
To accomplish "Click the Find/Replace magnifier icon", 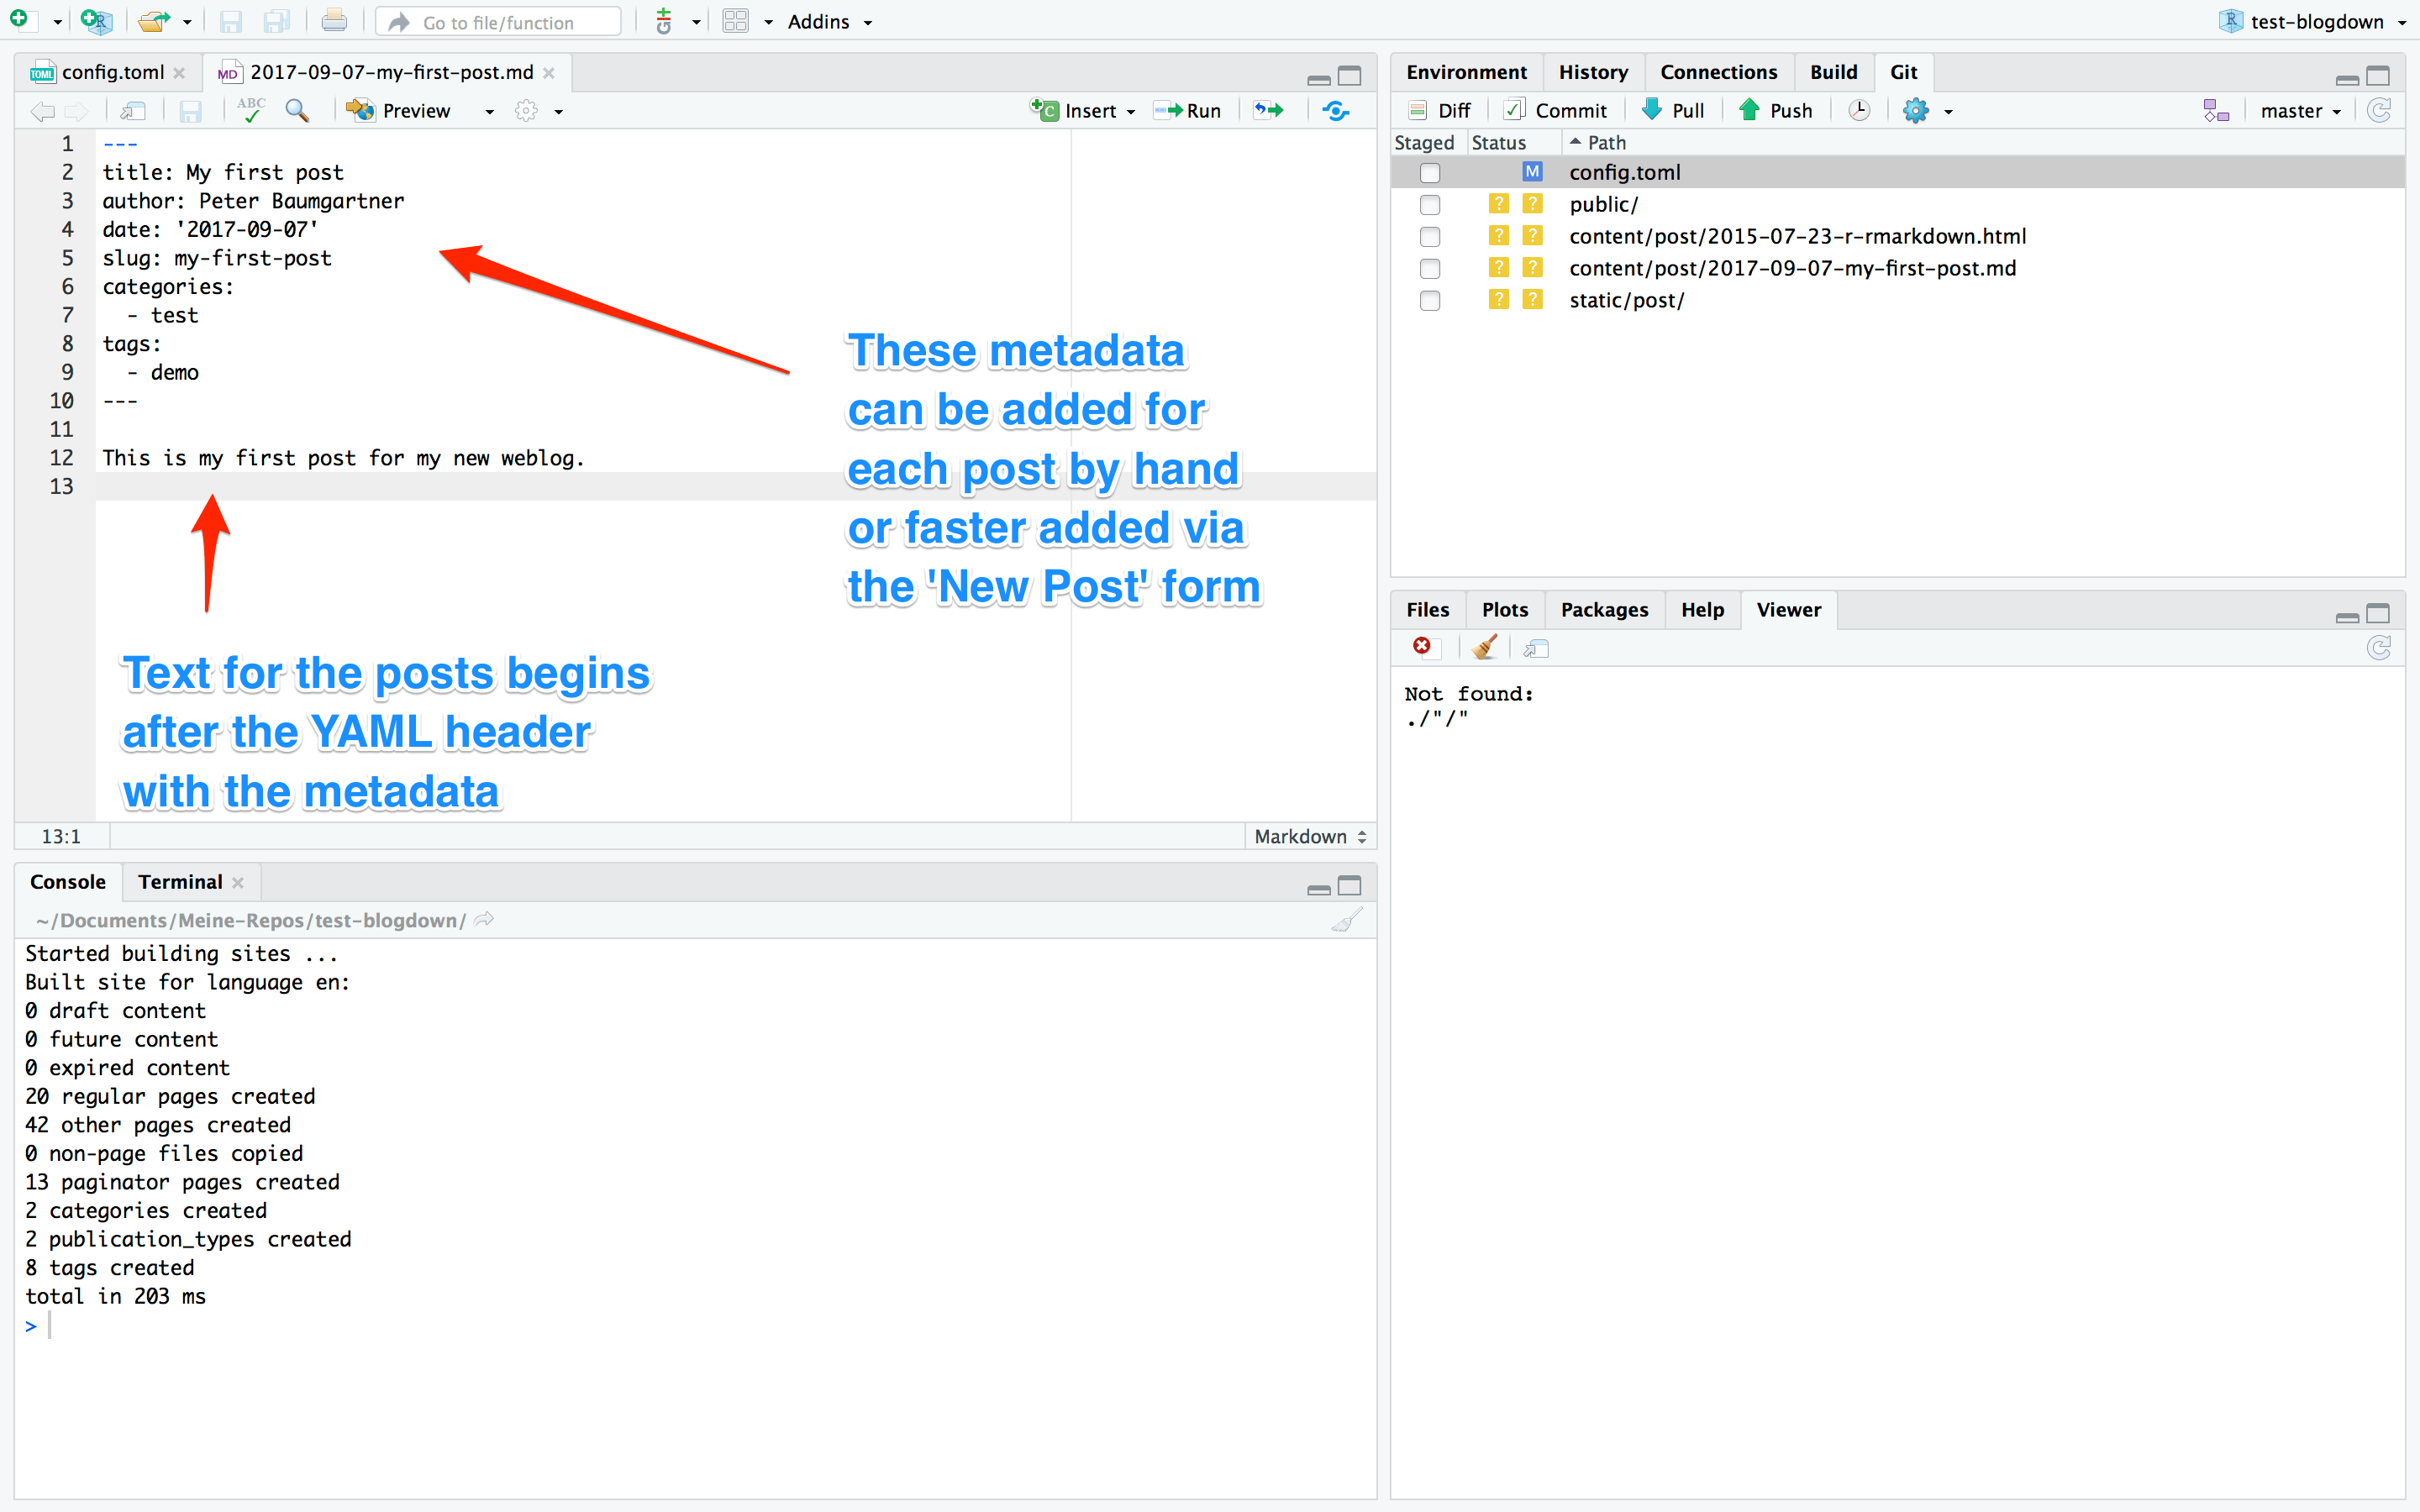I will pos(297,110).
